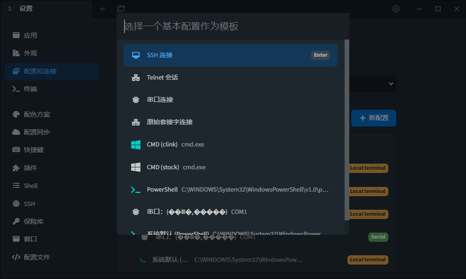Select 串口 COM1 entry in template list
Viewport: 466px width, 279px height.
(230, 212)
